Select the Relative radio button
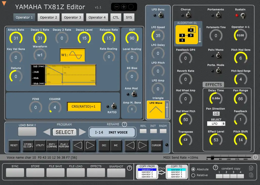This screenshot has width=260, height=185. 193,175
